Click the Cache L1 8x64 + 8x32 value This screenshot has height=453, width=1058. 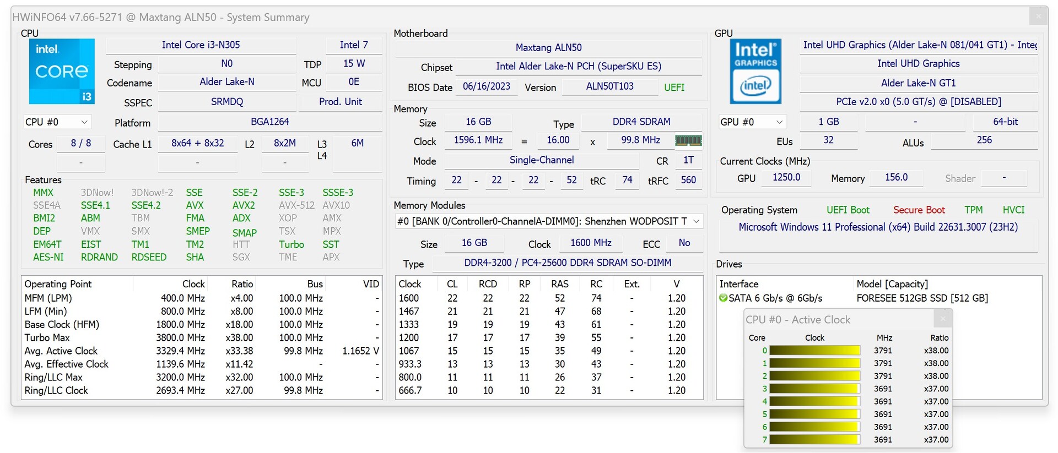click(x=197, y=143)
